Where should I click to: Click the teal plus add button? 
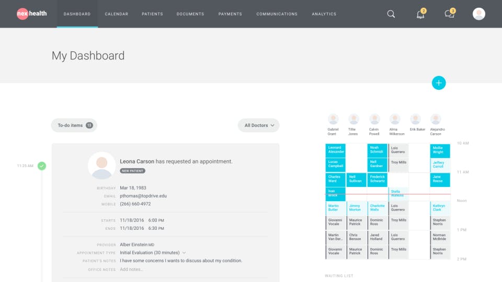point(439,83)
